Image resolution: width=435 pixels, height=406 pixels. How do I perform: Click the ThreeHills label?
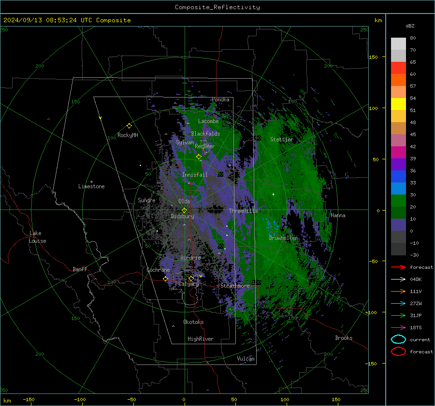[x=243, y=211]
